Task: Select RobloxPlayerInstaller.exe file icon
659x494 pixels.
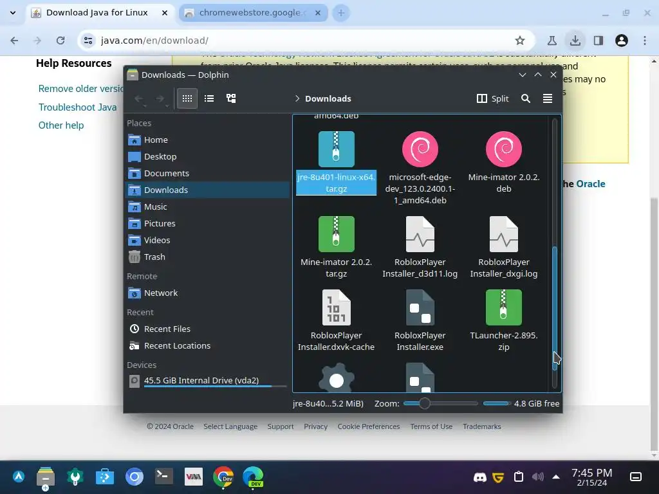Action: coord(420,307)
